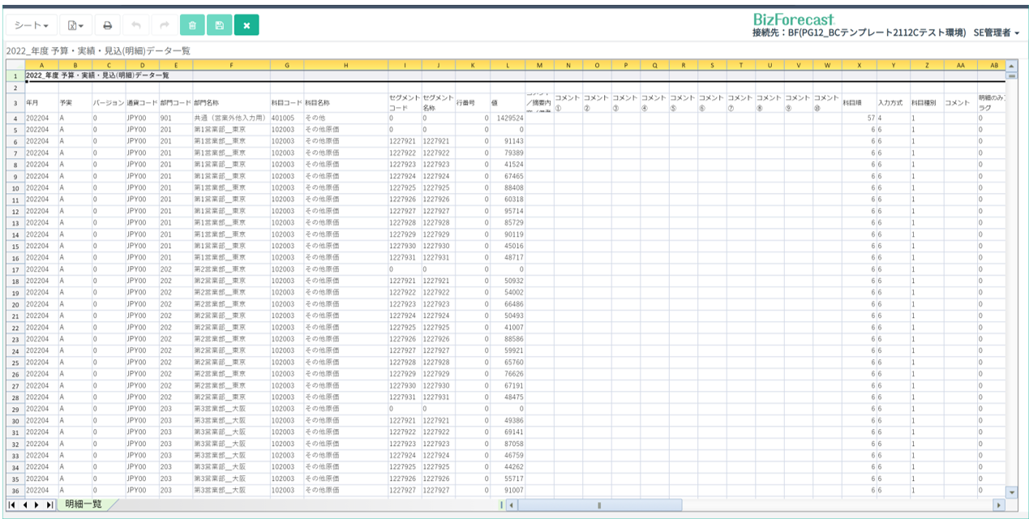Screen dimensions: 1029x519
Task: Open the SE管理者 user menu
Action: tap(996, 32)
